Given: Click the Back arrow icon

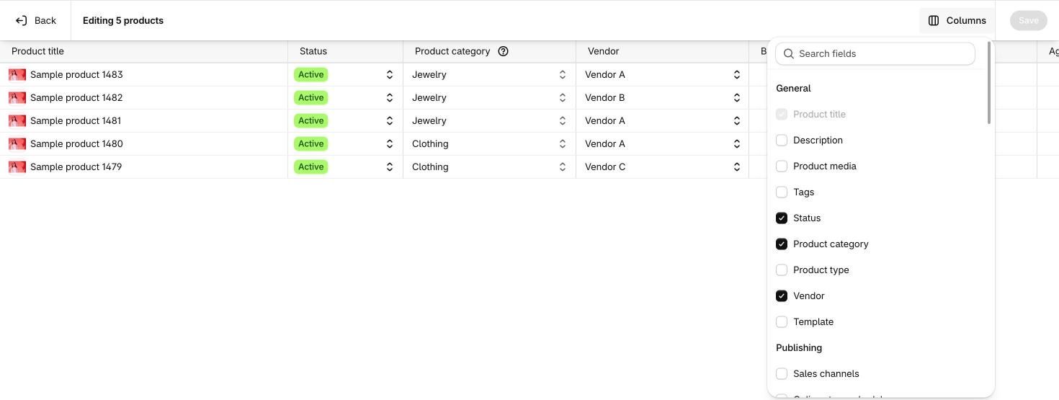Looking at the screenshot, I should tap(22, 20).
